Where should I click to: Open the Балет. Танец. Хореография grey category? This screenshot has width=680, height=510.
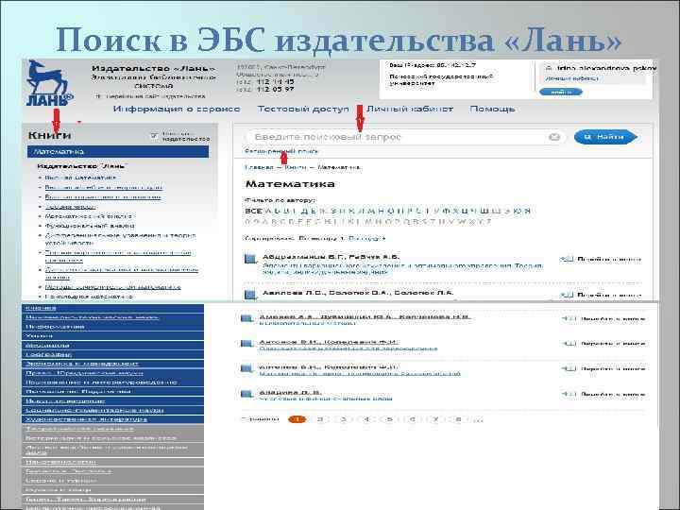112,500
